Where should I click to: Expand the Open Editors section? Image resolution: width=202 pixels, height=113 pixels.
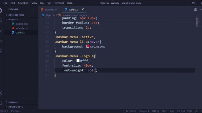[16, 15]
